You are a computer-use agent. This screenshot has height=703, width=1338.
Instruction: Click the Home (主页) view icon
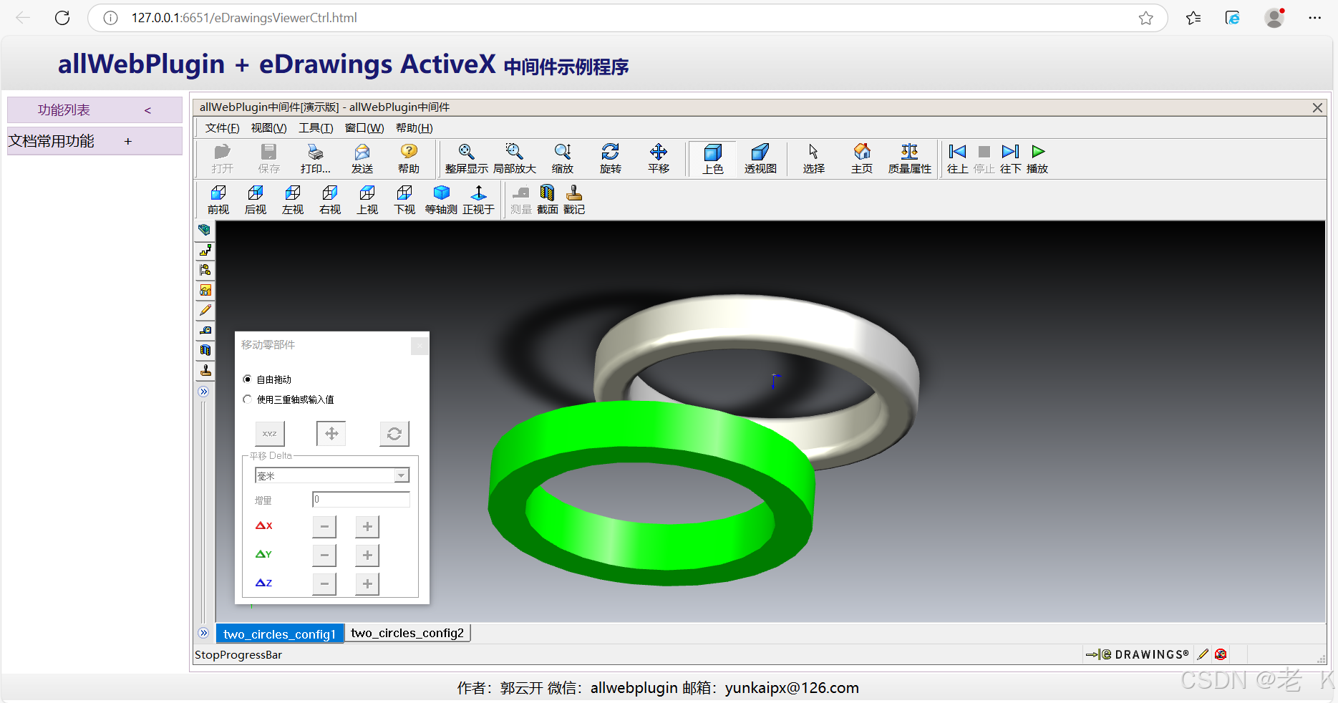[x=862, y=158]
